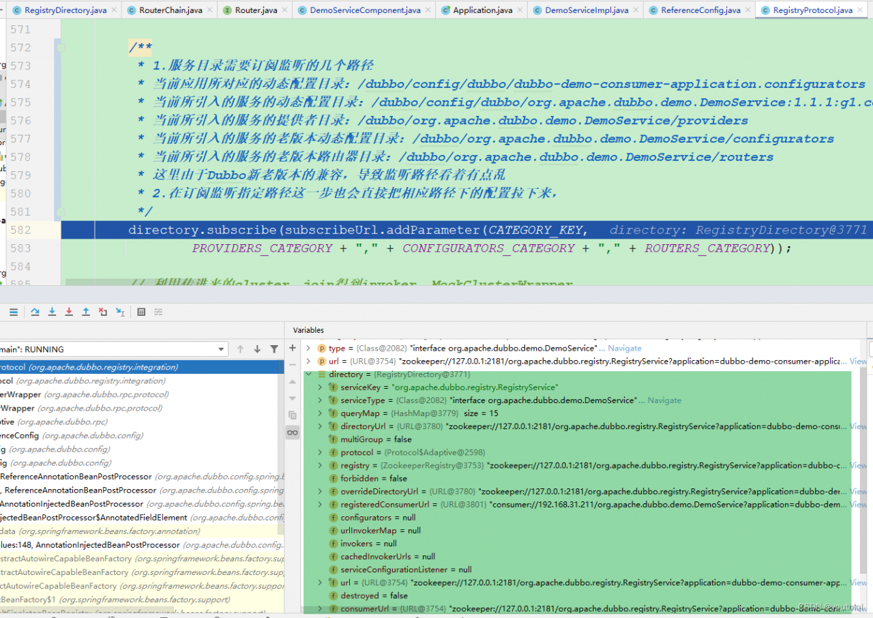This screenshot has height=618, width=873.
Task: Close the ReferenceConfig.java tab
Action: (748, 10)
